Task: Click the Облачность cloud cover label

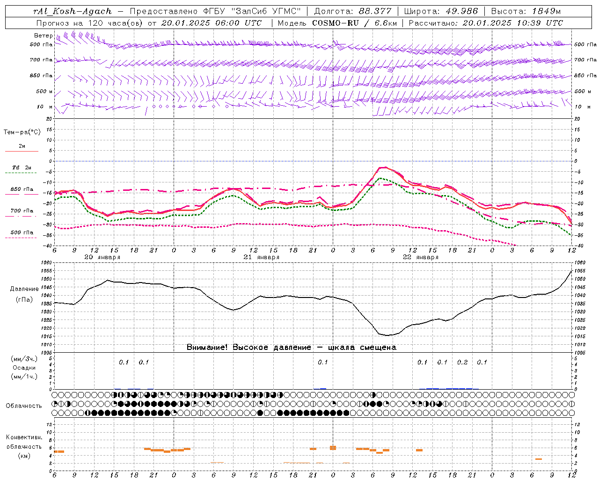Action: click(24, 406)
